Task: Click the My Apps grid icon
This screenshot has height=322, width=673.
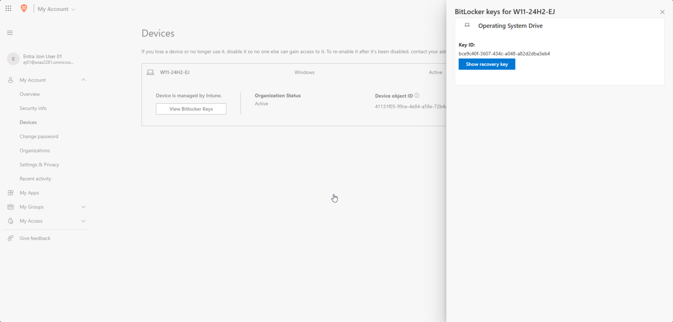Action: (10, 193)
